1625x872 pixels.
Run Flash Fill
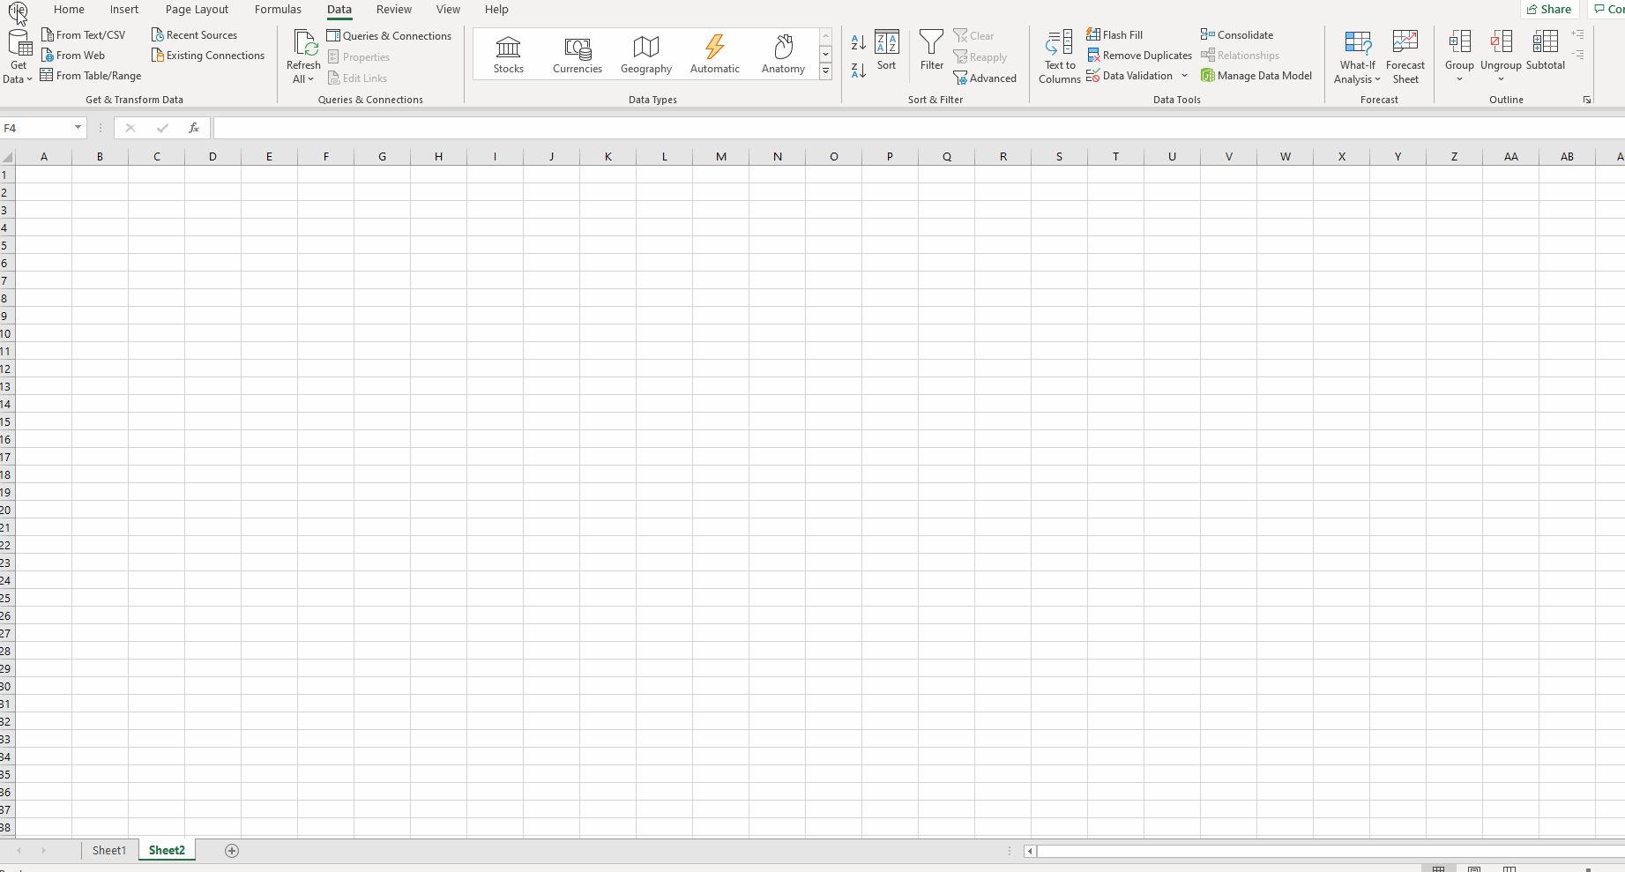click(x=1114, y=35)
